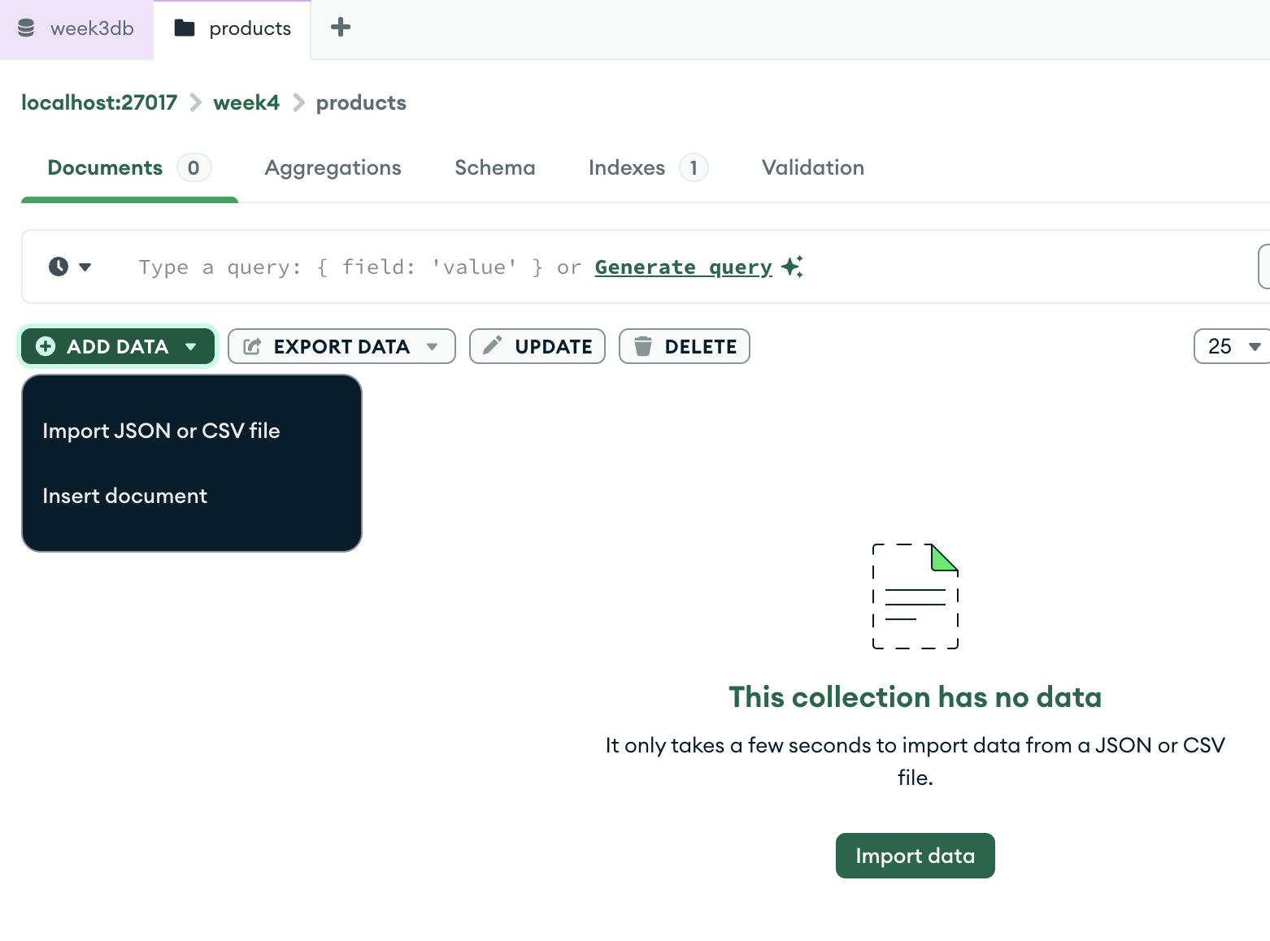Open the week4 database breadcrumb
Image resolution: width=1270 pixels, height=941 pixels.
coord(246,103)
